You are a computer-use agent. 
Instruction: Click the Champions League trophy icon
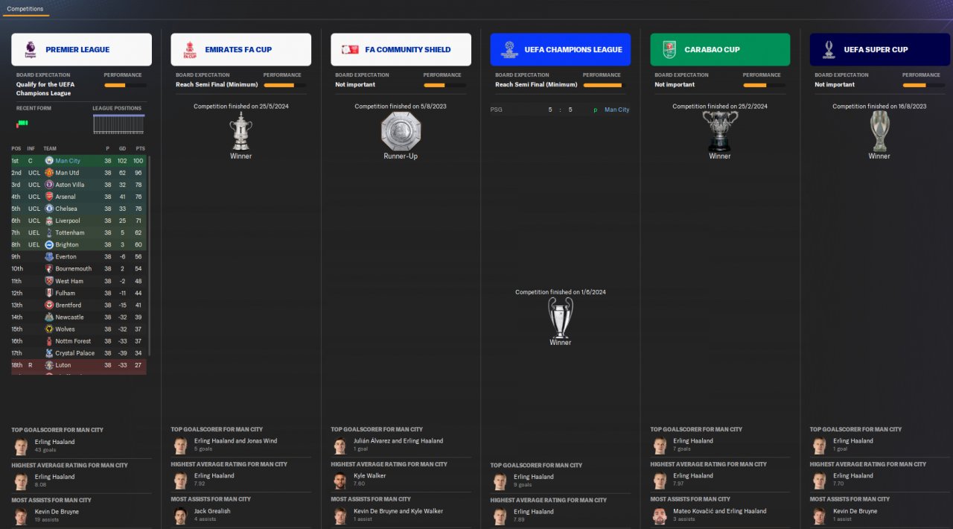click(x=560, y=317)
